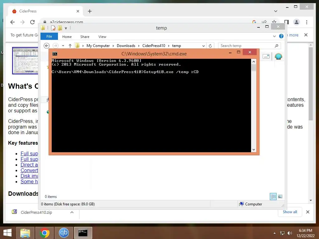The height and width of the screenshot is (239, 319).
Task: Open Chrome side panel icon
Action: click(x=287, y=22)
